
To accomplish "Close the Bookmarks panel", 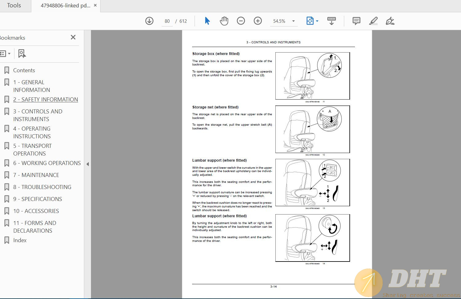I will click(73, 37).
